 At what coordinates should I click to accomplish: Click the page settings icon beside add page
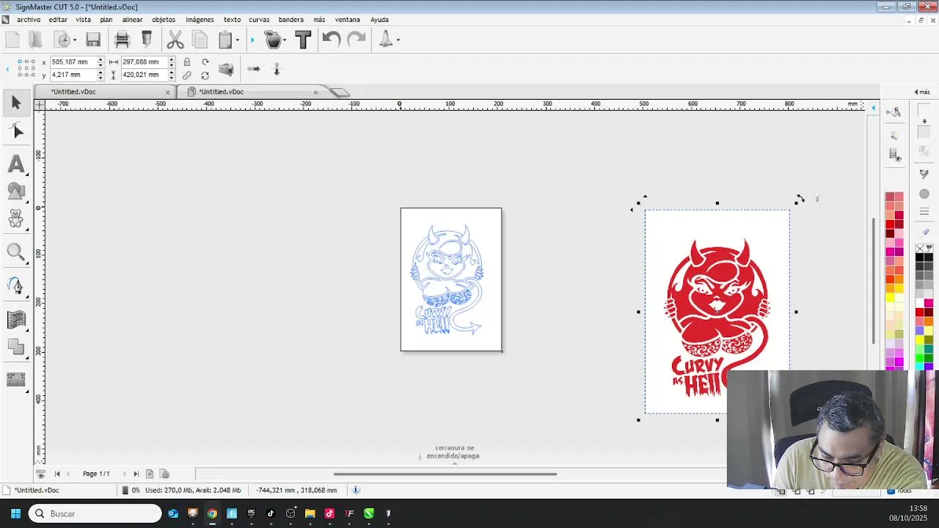pos(164,474)
